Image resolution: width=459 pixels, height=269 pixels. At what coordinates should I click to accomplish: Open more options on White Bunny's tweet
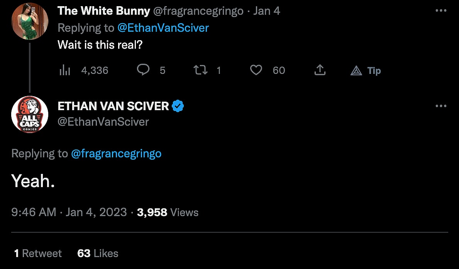[x=440, y=11]
